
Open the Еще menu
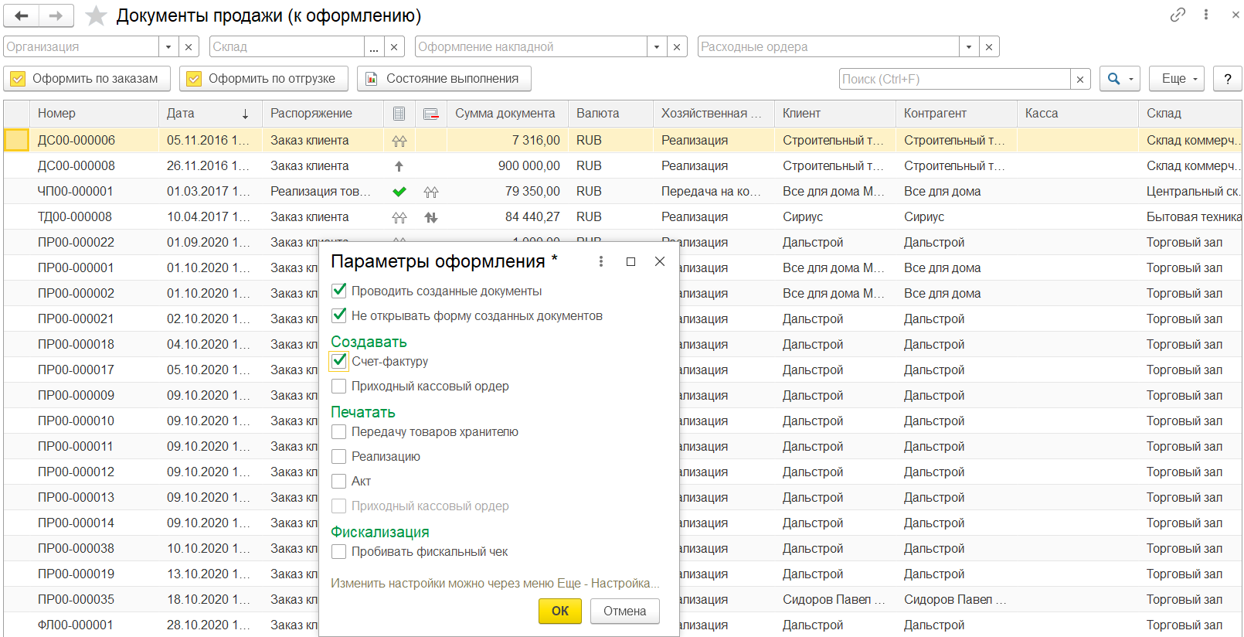pos(1178,79)
